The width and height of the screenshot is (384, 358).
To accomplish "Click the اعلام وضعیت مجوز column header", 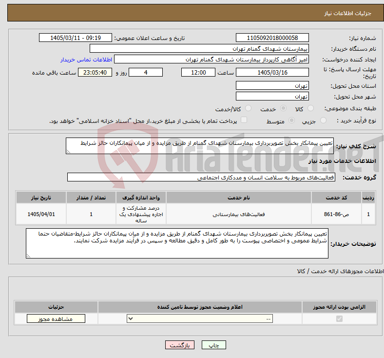I will (200, 307).
